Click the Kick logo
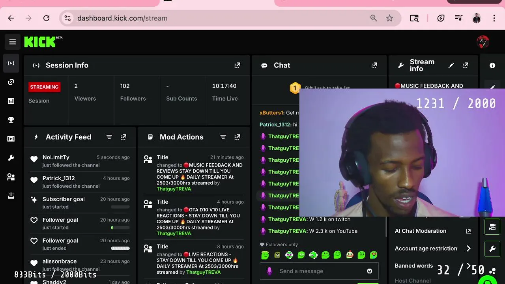The height and width of the screenshot is (284, 505). pos(43,42)
